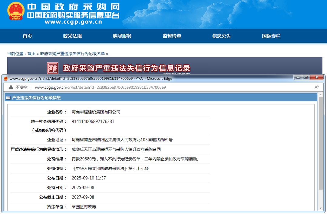Click the 不安全 warning triangle icon
Screen dimensions: 327x214
tap(11, 87)
